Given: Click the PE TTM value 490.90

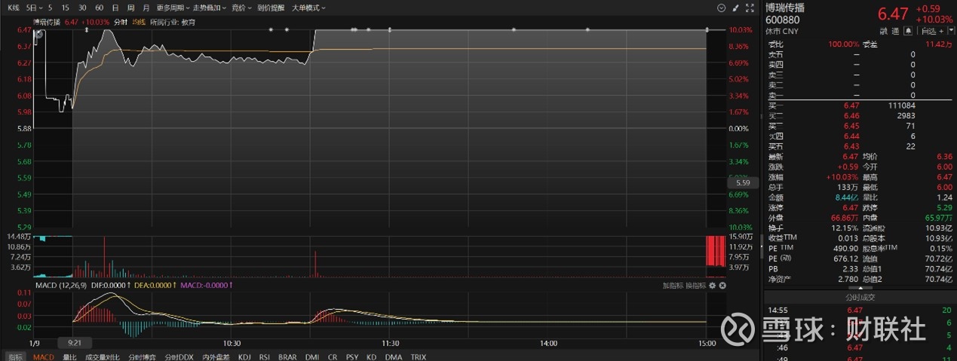Looking at the screenshot, I should click(x=847, y=248).
